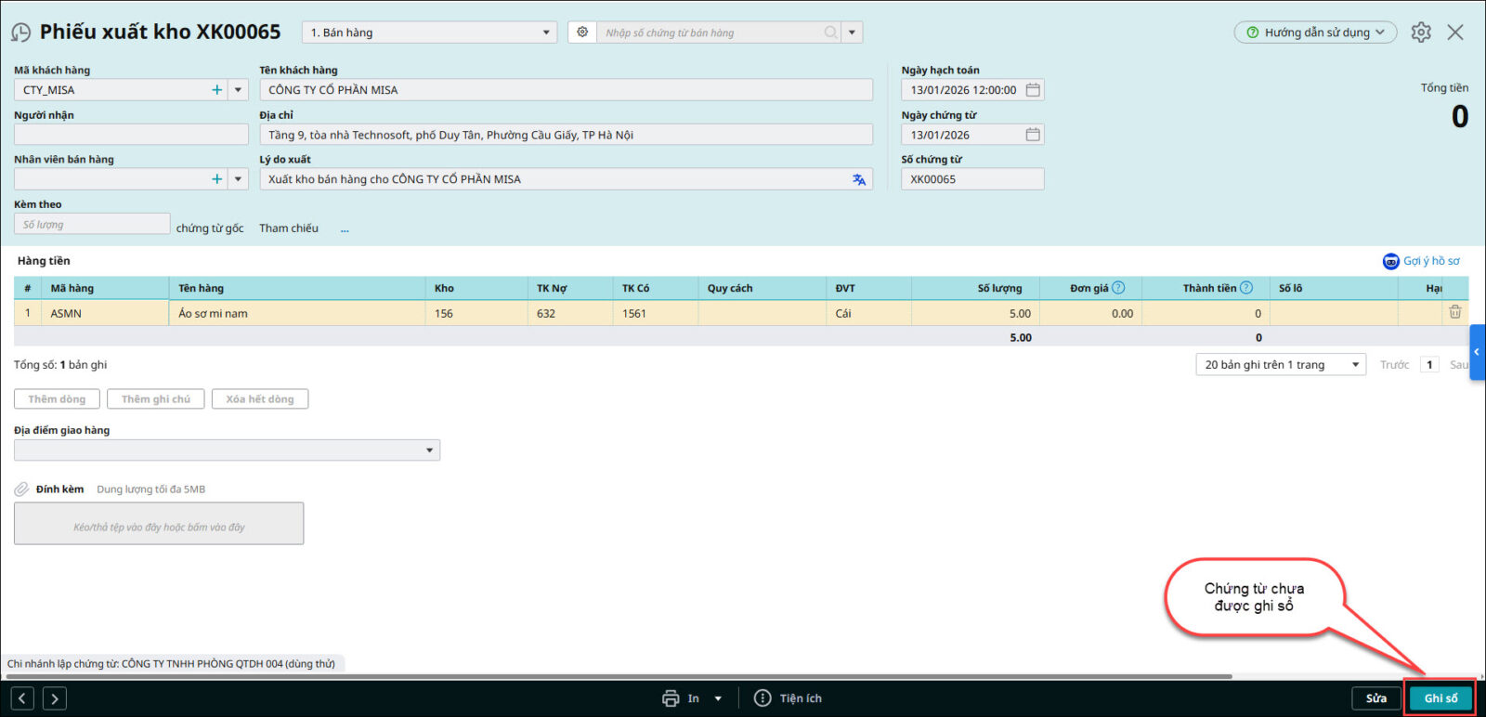Go to previous voucher with left arrow

pyautogui.click(x=23, y=698)
